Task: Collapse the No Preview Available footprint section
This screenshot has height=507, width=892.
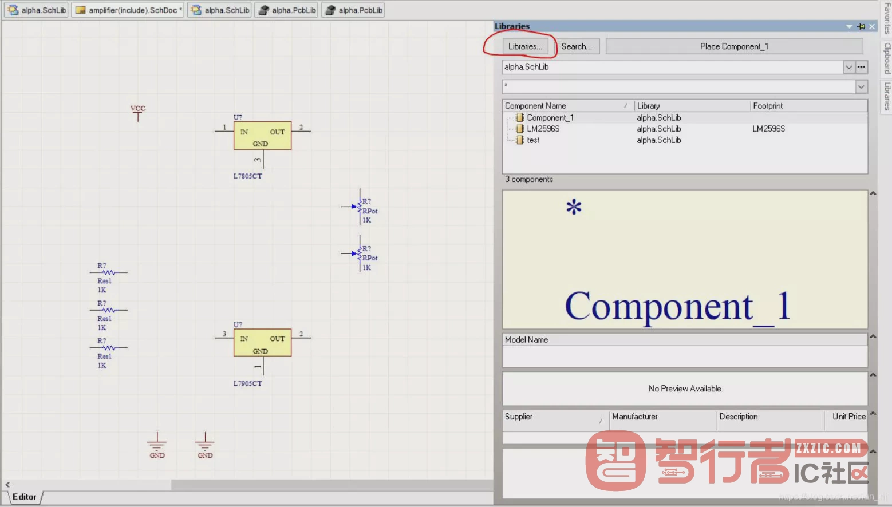Action: [x=873, y=375]
